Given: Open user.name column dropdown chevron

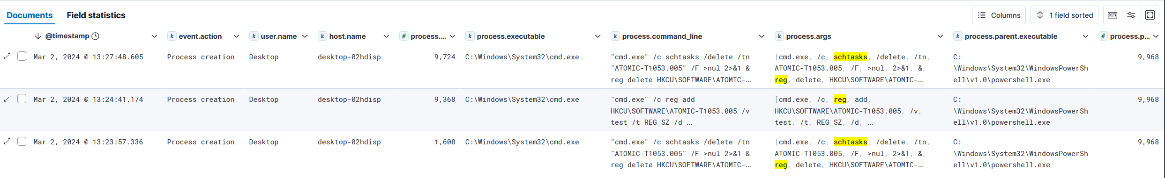Looking at the screenshot, I should point(305,36).
